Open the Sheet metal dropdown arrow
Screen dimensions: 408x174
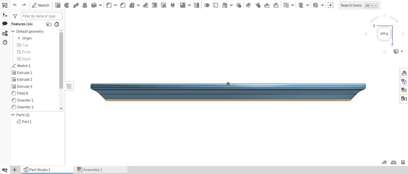pyautogui.click(x=322, y=5)
